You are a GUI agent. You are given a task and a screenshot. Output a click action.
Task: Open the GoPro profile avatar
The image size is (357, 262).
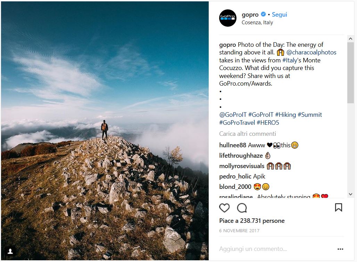[x=228, y=18]
